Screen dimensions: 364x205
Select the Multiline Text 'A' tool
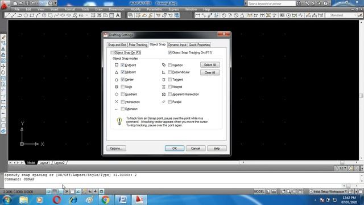coord(118,15)
